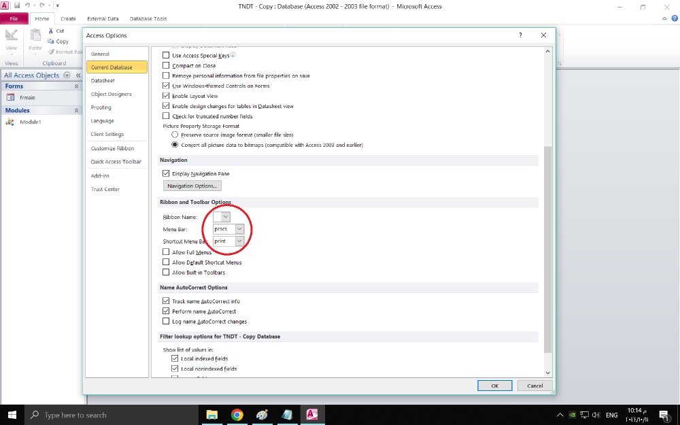
Task: Open All Access Objects dropdown arrow
Action: click(67, 75)
